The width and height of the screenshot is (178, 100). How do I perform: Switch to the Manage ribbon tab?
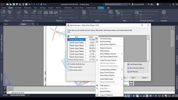[43, 8]
